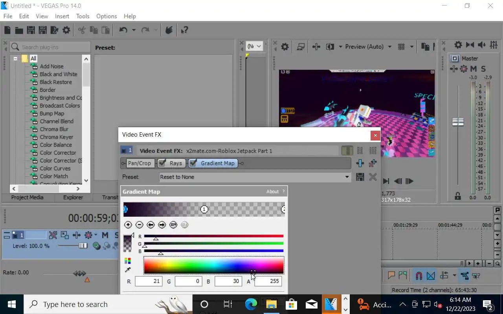Solo the Master bus
503x314 pixels.
[483, 69]
